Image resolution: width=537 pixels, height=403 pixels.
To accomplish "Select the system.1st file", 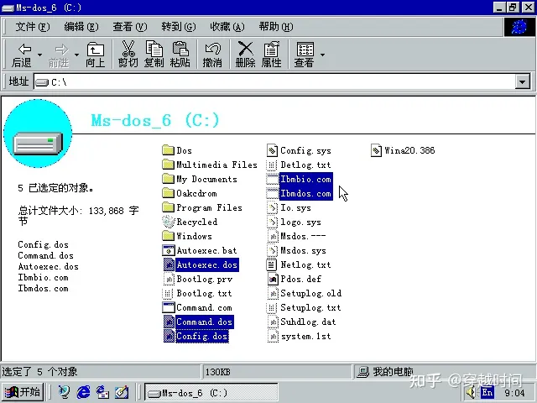I will tap(299, 336).
